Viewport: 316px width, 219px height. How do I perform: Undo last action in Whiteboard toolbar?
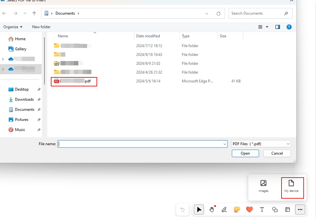[182, 210]
